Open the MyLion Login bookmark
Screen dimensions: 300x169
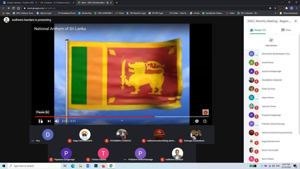44,13
